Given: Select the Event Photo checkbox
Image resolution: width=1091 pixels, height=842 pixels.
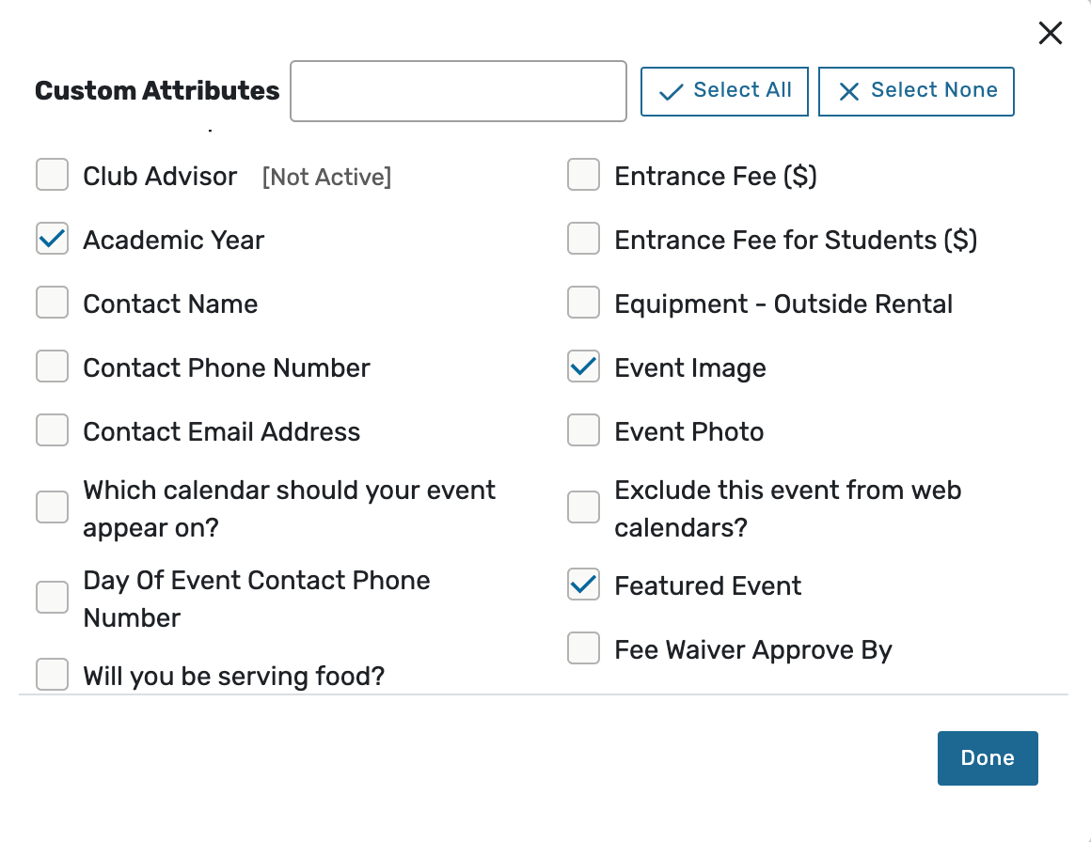Looking at the screenshot, I should [x=584, y=430].
